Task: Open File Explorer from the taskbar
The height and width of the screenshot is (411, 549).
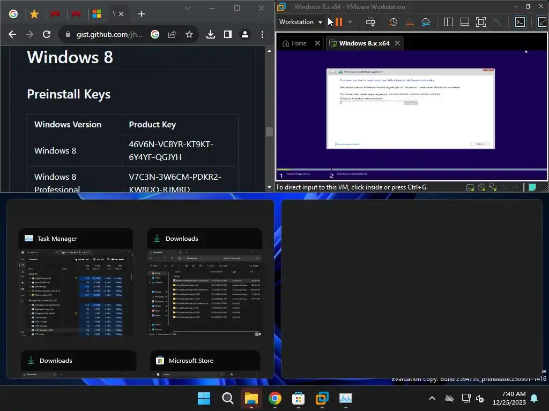Action: coord(251,398)
